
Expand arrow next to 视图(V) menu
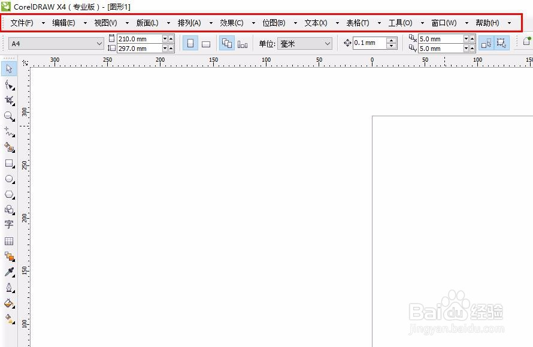127,23
